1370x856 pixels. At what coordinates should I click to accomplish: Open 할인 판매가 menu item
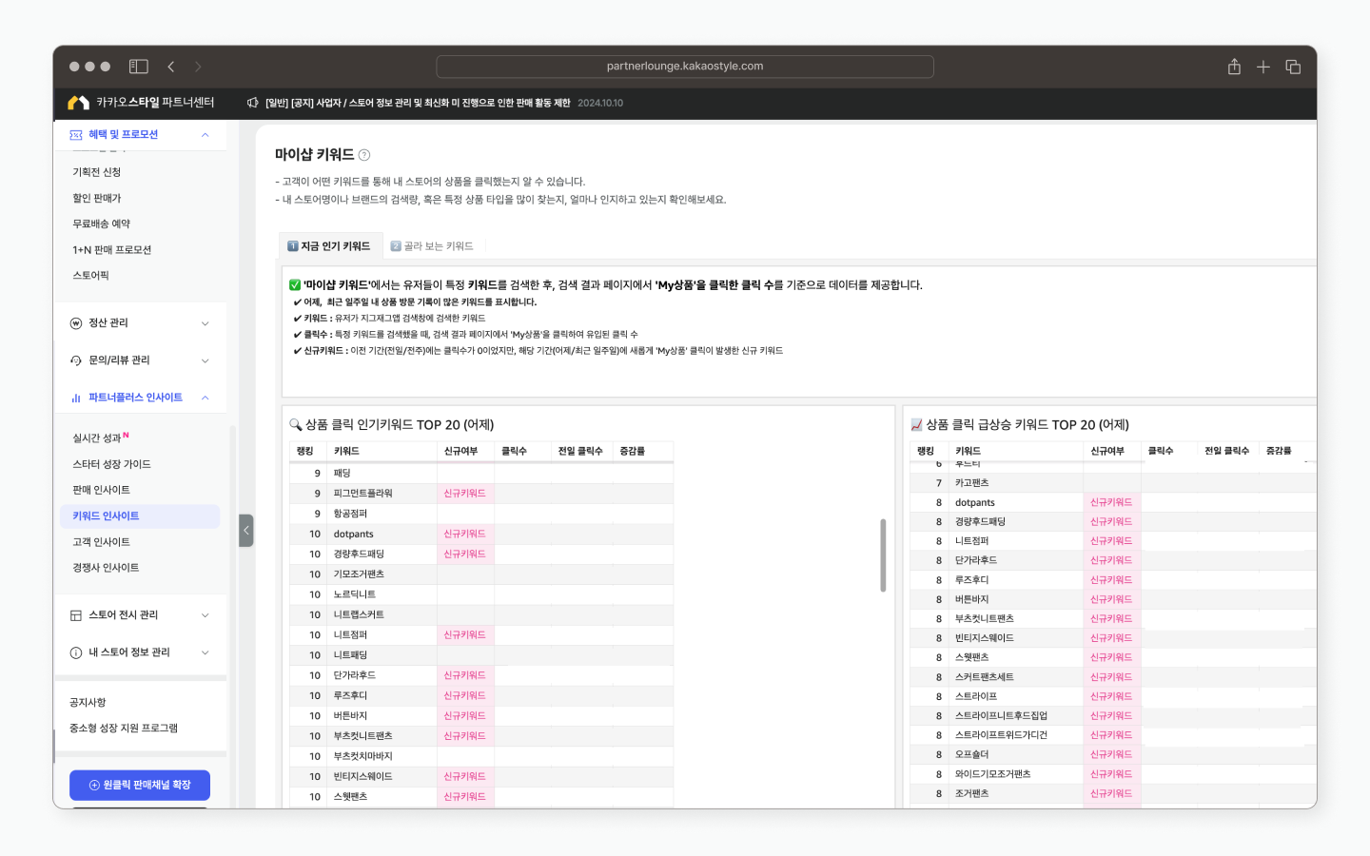(x=97, y=198)
